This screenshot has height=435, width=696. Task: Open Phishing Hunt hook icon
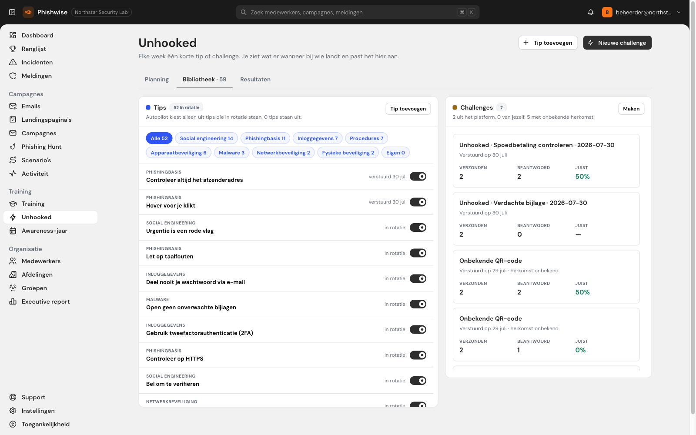pyautogui.click(x=13, y=147)
